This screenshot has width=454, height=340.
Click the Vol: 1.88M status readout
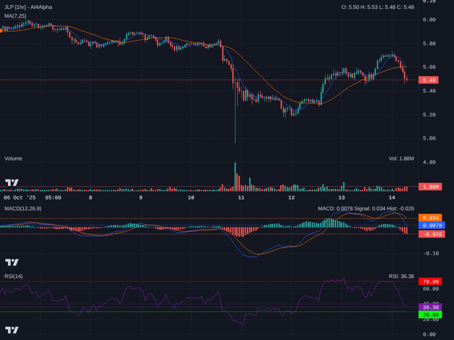tap(401, 158)
